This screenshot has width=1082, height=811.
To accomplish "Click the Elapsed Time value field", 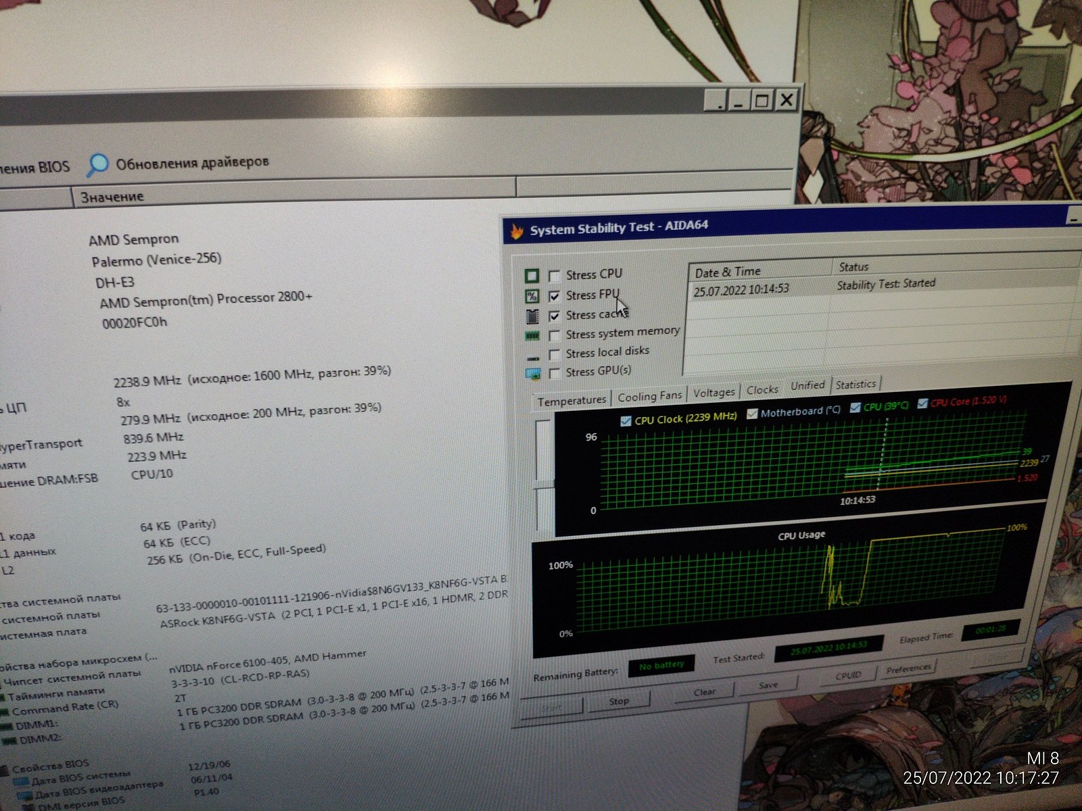I will [x=991, y=630].
